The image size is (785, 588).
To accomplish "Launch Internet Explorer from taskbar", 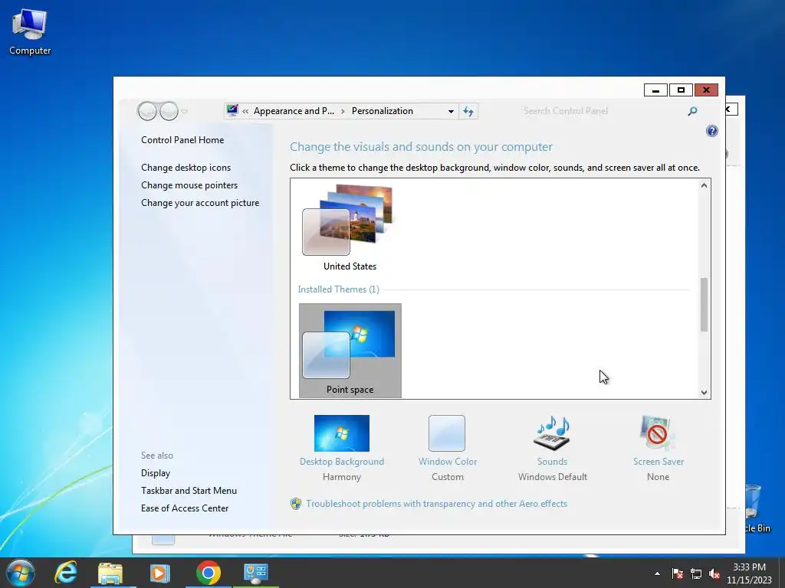I will 66,573.
